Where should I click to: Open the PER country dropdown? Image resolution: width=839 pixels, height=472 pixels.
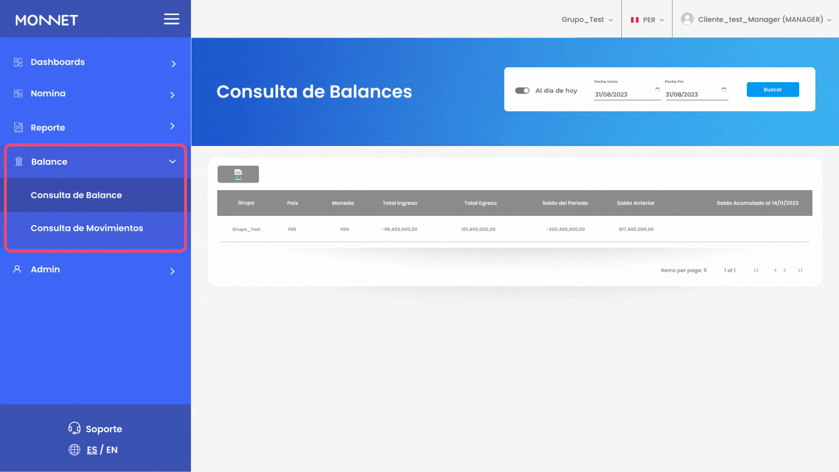(x=647, y=20)
